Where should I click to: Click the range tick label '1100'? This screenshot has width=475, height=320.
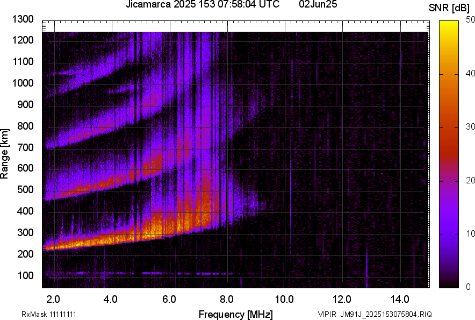[23, 61]
